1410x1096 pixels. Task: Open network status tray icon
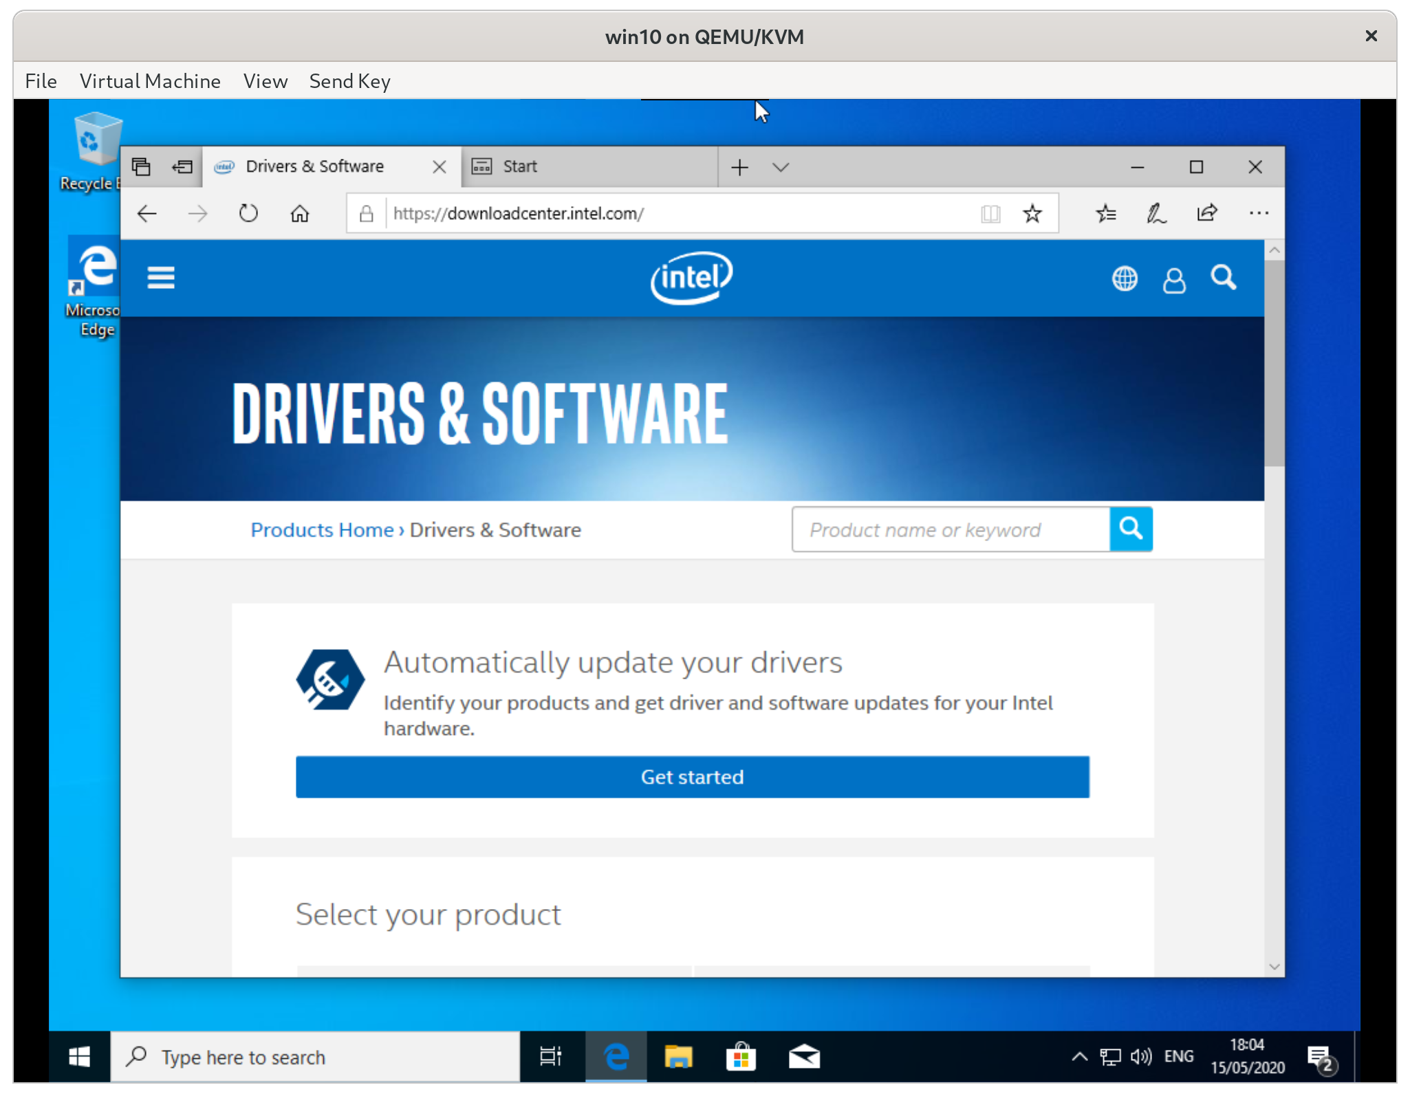(1110, 1057)
